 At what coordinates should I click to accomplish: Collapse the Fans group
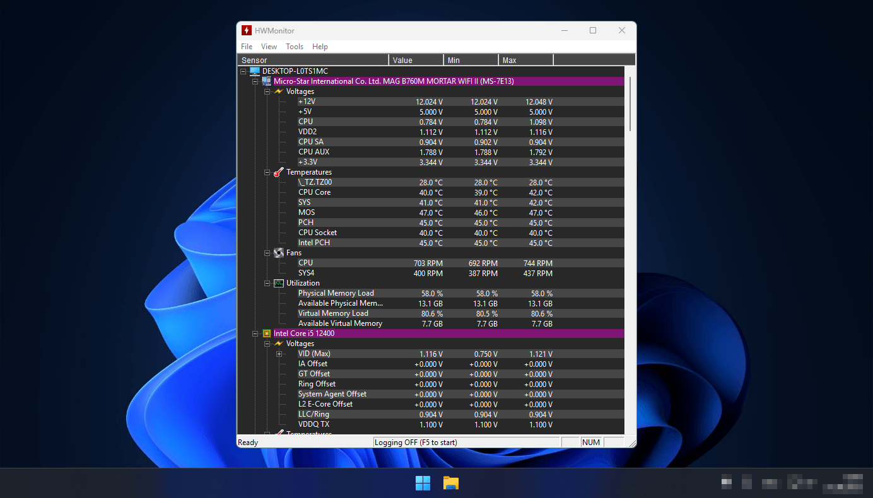coord(267,253)
